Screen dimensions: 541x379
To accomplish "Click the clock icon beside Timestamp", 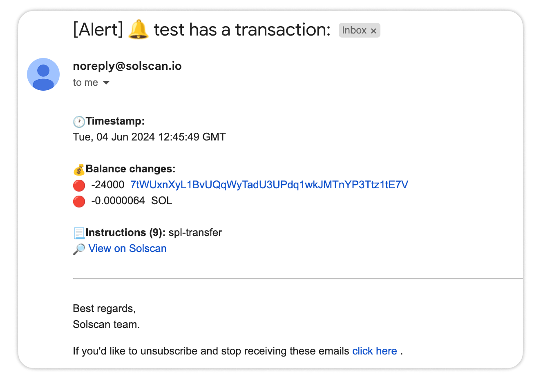I will [79, 122].
